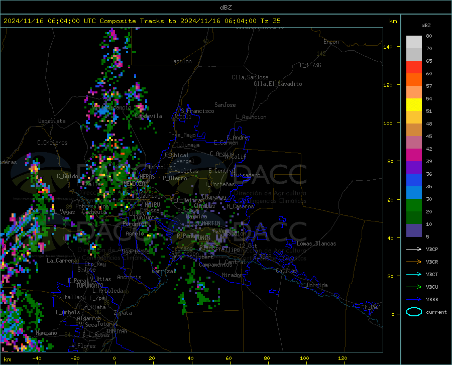Click the 'Ramblon' place label
The width and height of the screenshot is (452, 365).
pos(181,61)
